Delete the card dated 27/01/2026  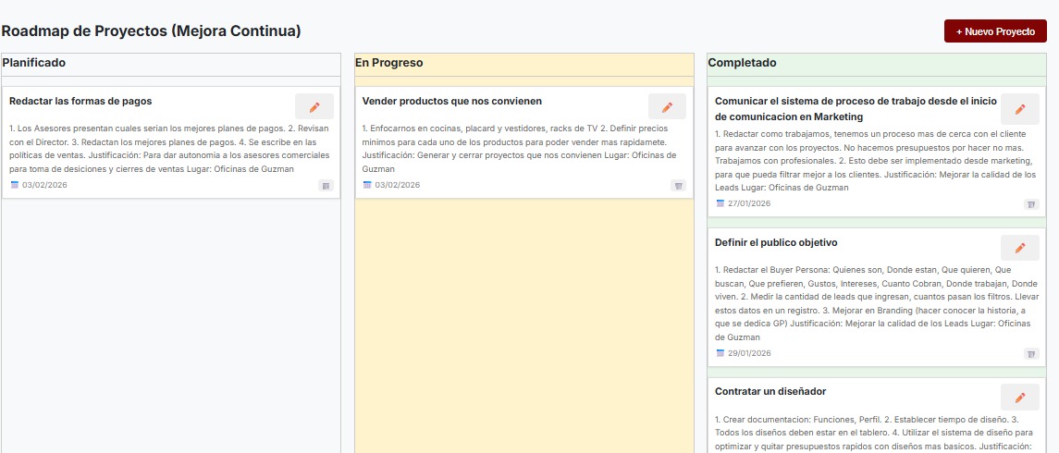[x=1031, y=204]
